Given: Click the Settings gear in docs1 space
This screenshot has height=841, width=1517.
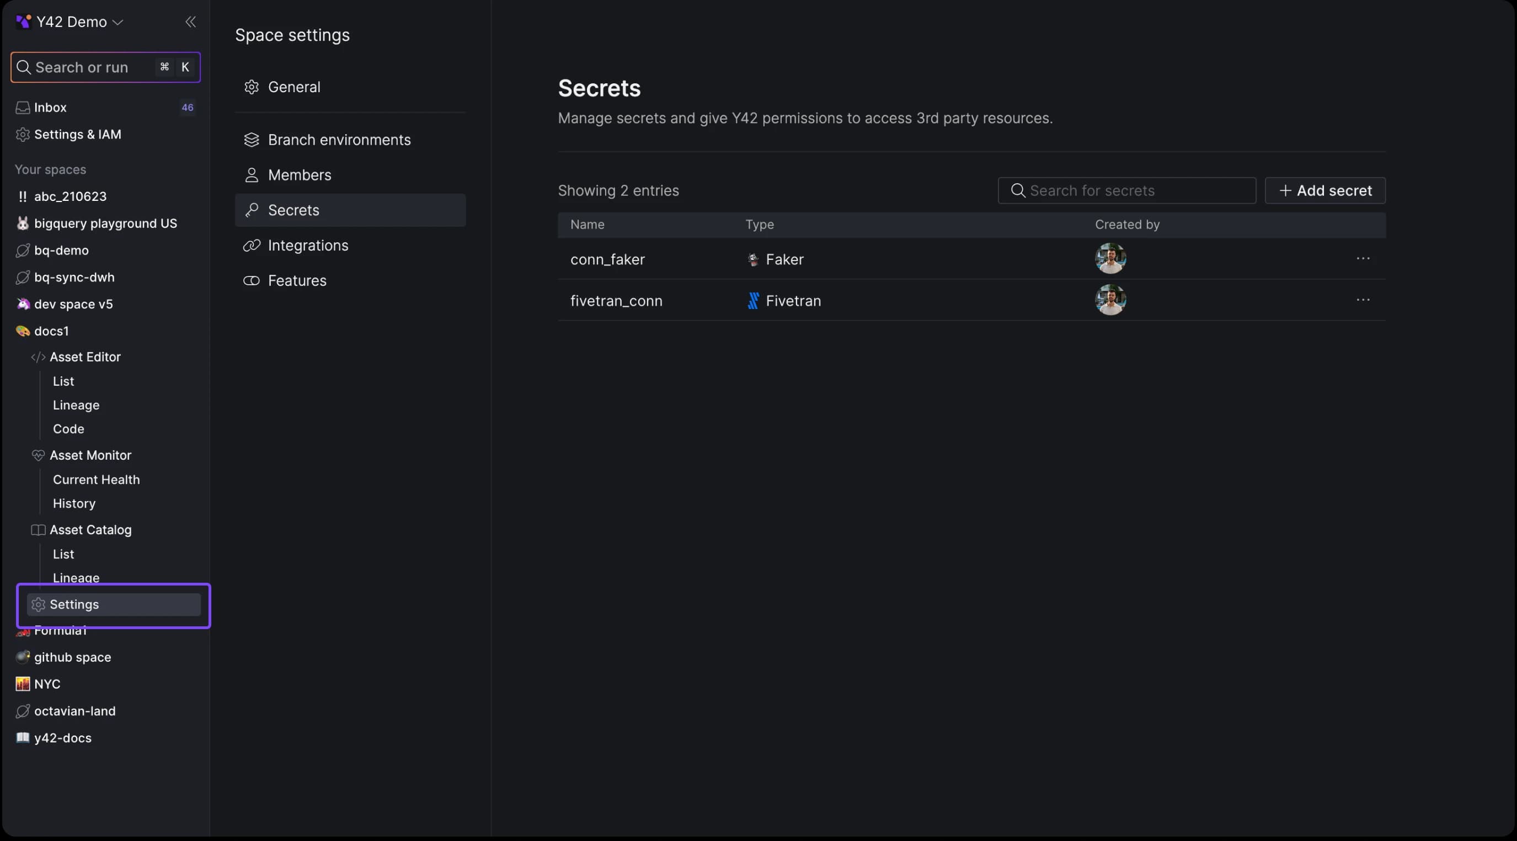Looking at the screenshot, I should [38, 605].
